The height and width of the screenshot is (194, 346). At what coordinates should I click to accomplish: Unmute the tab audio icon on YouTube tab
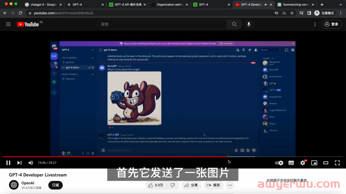point(266,4)
